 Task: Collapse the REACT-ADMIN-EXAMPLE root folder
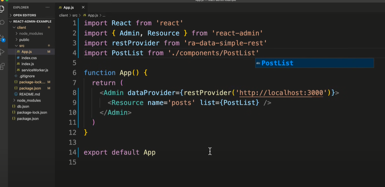(32, 21)
